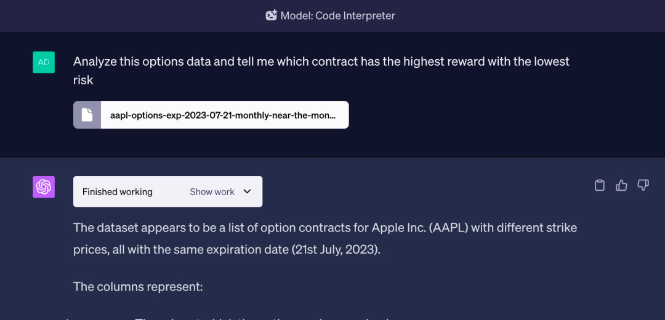Click the ChatGPT assistant avatar
The width and height of the screenshot is (665, 320).
(44, 187)
